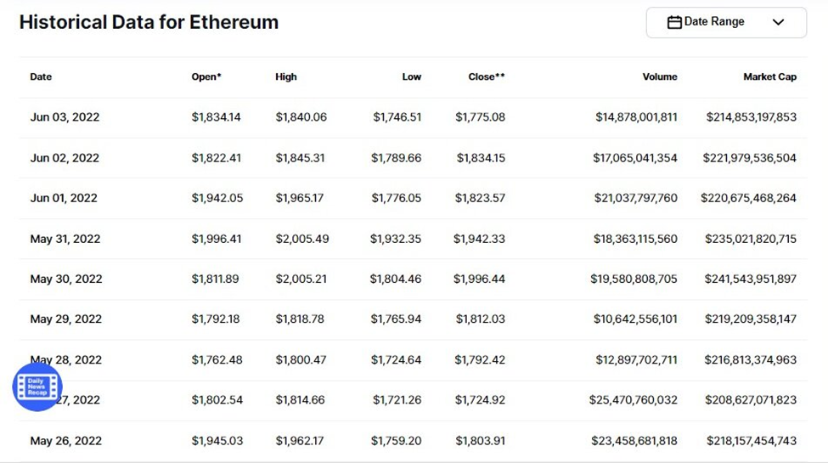Viewport: 828px width, 463px height.
Task: Select the Low column header
Action: [411, 76]
